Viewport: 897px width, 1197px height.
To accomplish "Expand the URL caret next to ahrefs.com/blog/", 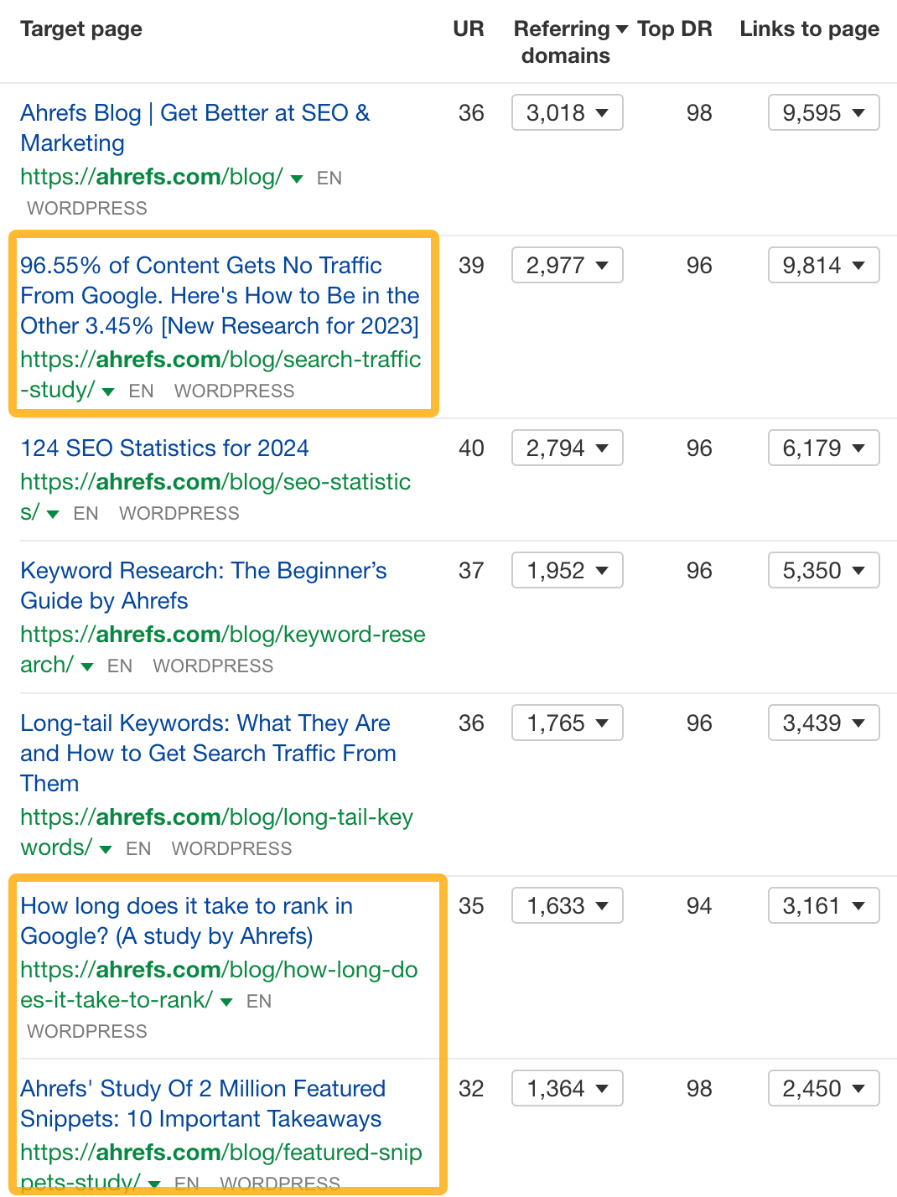I will click(x=297, y=178).
